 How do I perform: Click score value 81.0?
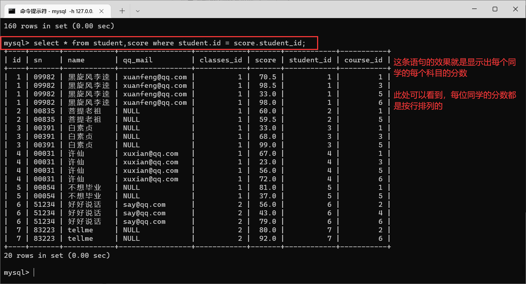(x=267, y=188)
